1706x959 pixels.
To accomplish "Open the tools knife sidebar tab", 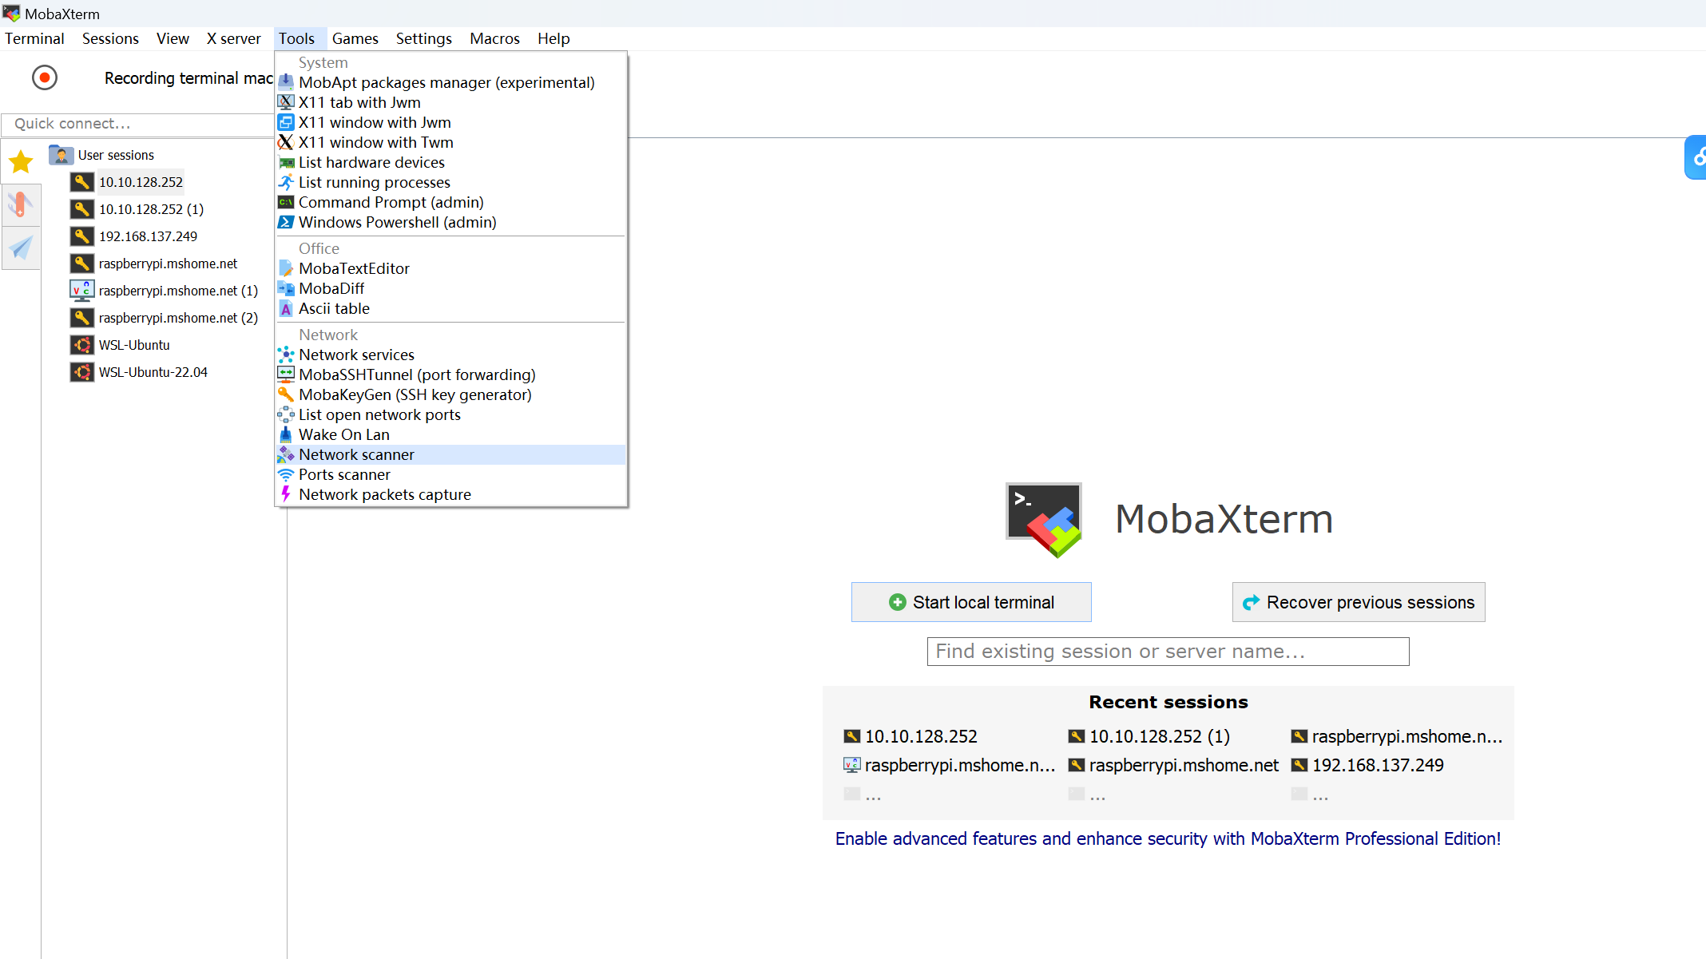I will (21, 205).
